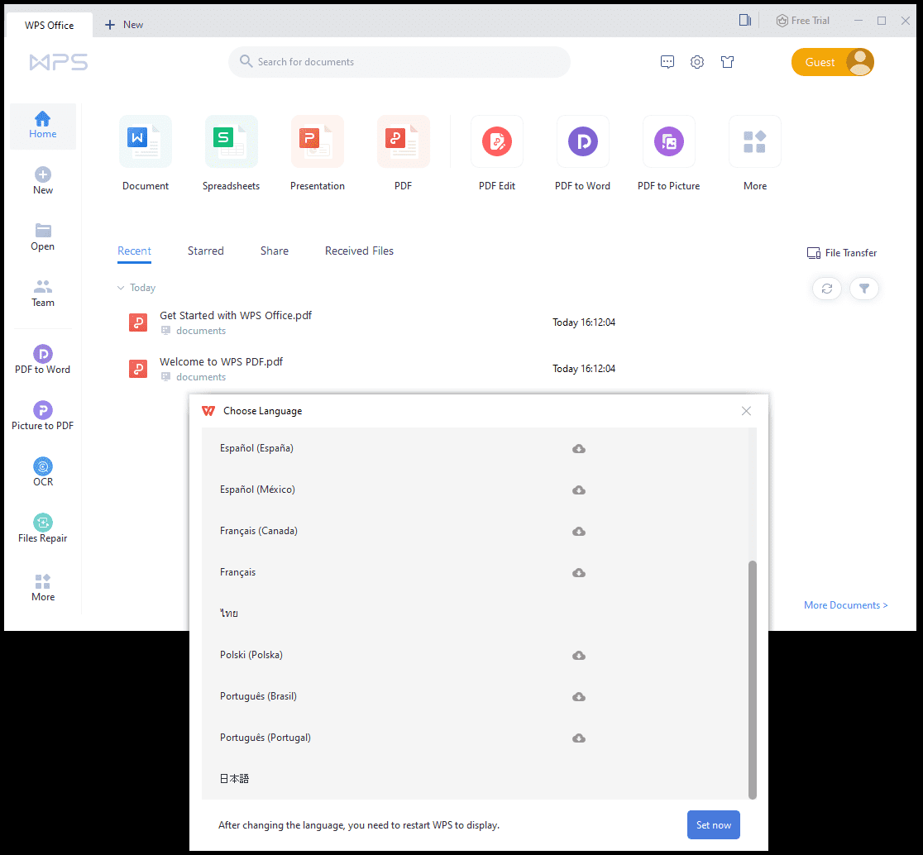Select Polski (Polska) language row
The height and width of the screenshot is (855, 923).
coord(475,655)
